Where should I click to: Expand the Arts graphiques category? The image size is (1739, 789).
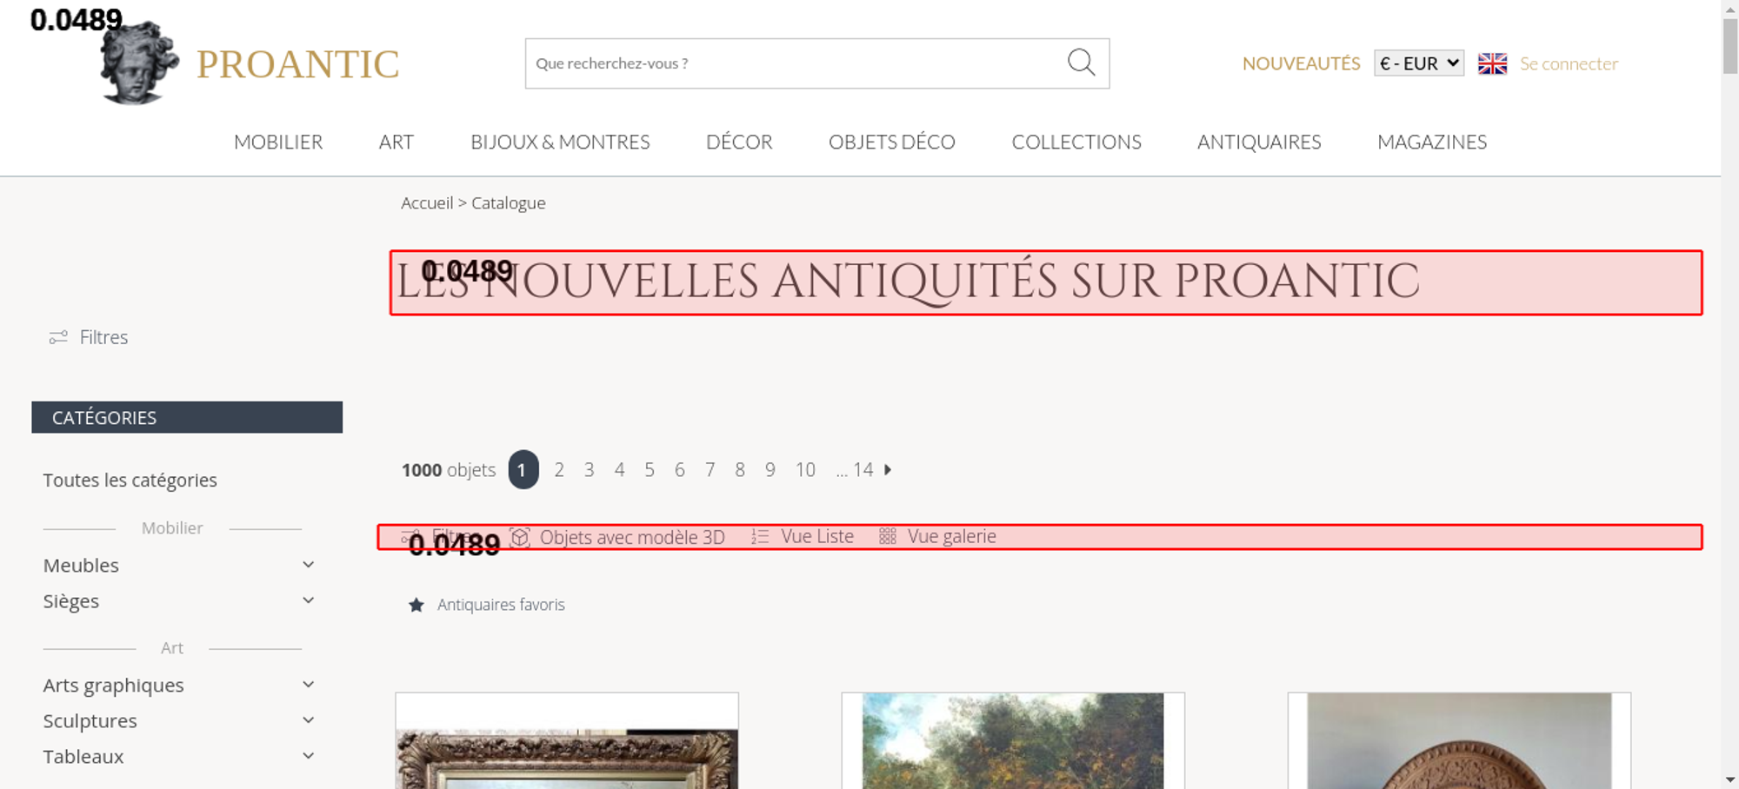click(308, 685)
